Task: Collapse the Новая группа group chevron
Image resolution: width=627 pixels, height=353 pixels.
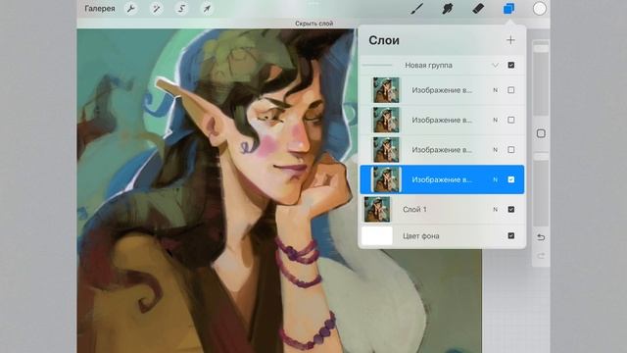Action: click(495, 66)
